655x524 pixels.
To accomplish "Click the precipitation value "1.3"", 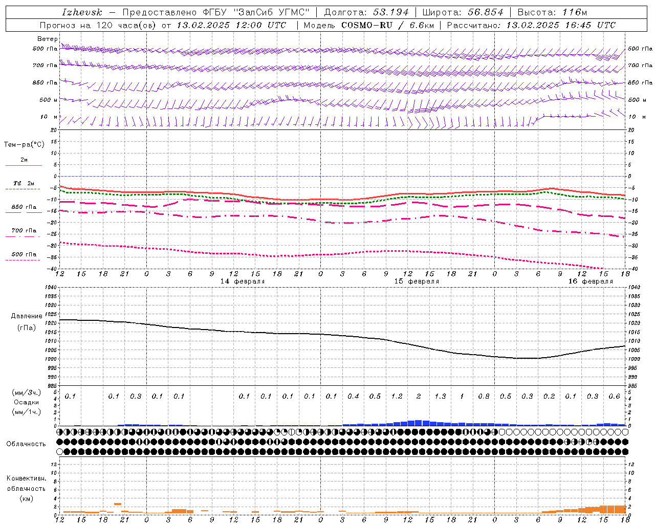I will pyautogui.click(x=440, y=396).
